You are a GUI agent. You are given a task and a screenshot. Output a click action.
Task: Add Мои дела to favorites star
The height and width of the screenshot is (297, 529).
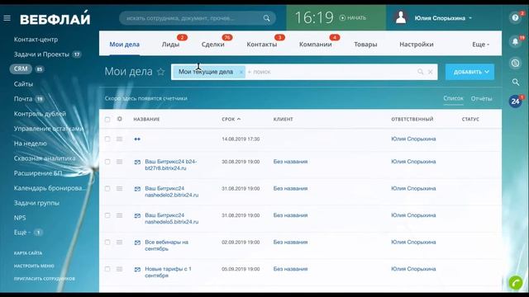coord(161,72)
